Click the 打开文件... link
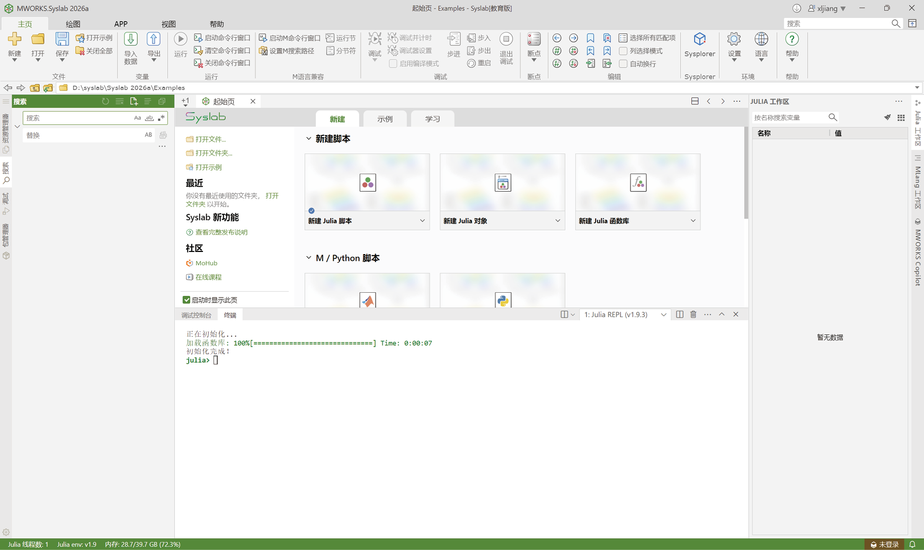Image resolution: width=924 pixels, height=550 pixels. 210,139
